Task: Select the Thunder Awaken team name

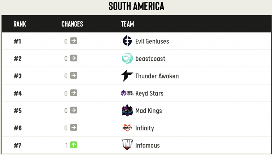Action: coord(157,76)
